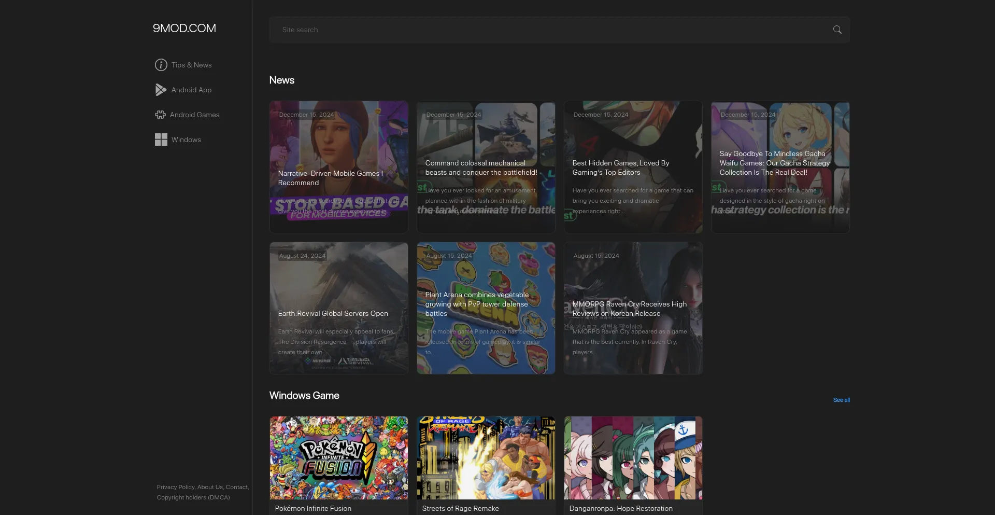Select Streets of Rage Remake thumbnail
Viewport: 995px width, 515px height.
(486, 457)
